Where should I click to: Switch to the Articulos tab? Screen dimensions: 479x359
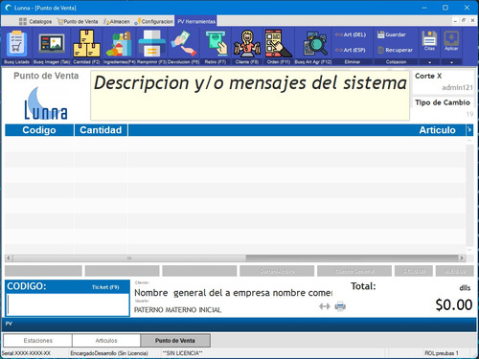pos(106,341)
